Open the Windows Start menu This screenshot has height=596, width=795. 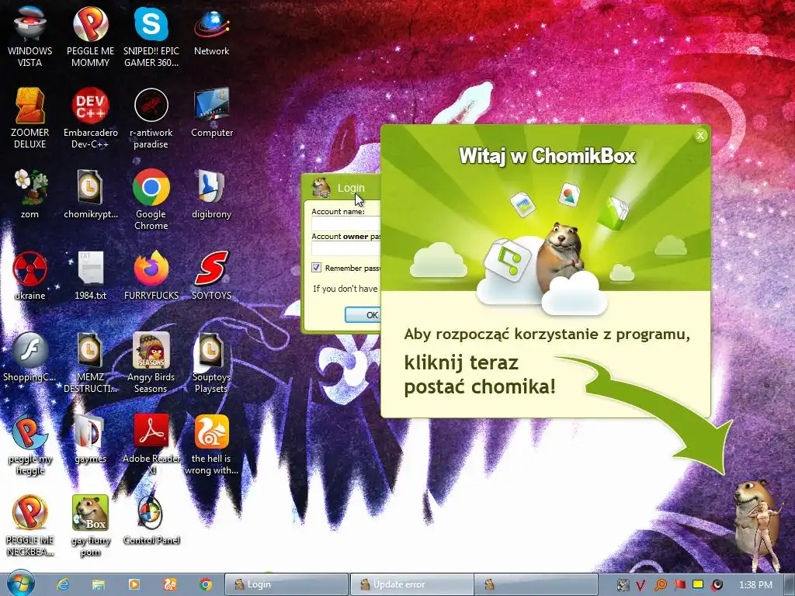click(x=21, y=584)
